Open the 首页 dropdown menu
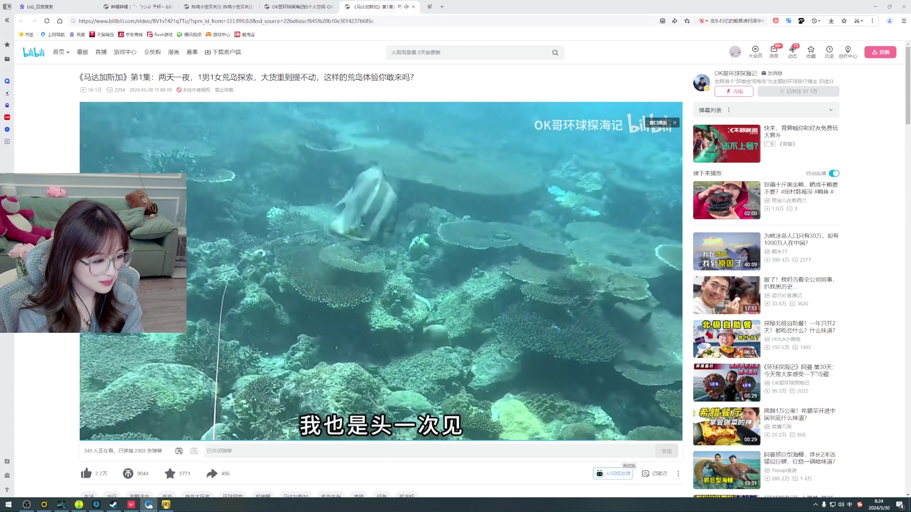This screenshot has height=512, width=911. pyautogui.click(x=61, y=52)
